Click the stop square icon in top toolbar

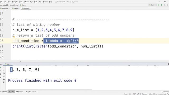tap(167, 5)
